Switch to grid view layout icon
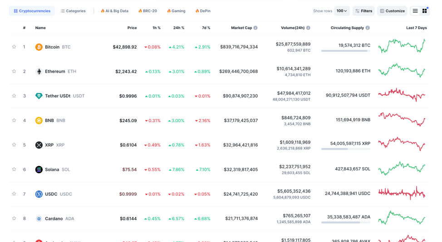442x242 pixels. [425, 11]
